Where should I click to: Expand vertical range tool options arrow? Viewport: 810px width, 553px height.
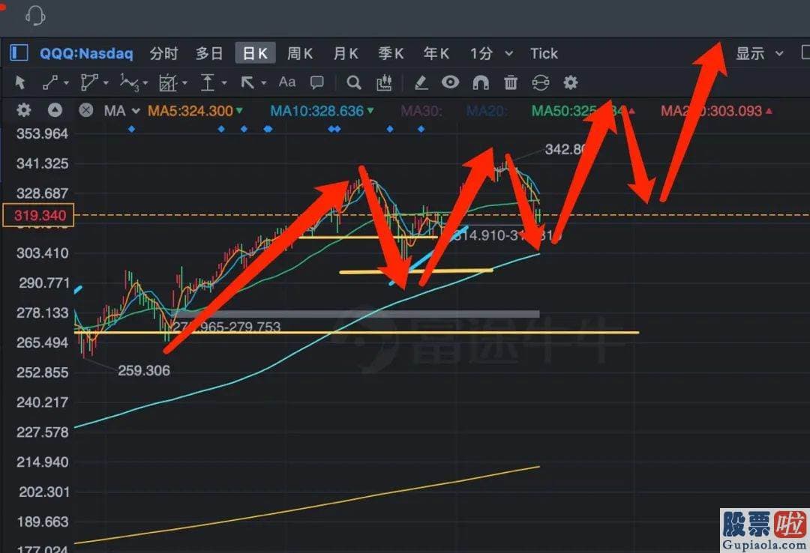click(x=224, y=82)
